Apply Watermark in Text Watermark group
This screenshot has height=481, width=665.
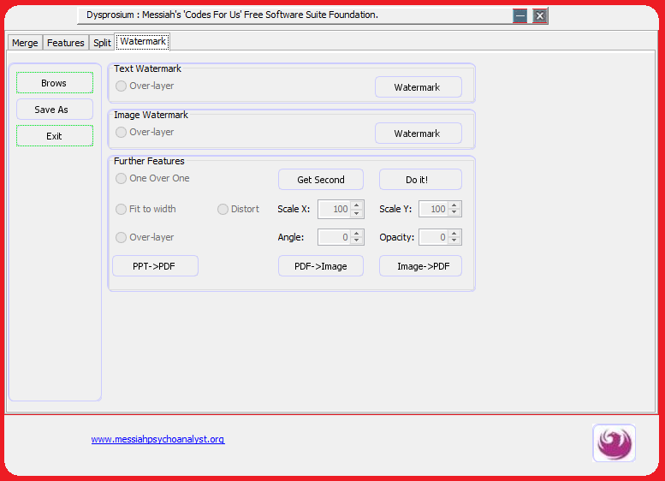pyautogui.click(x=419, y=87)
